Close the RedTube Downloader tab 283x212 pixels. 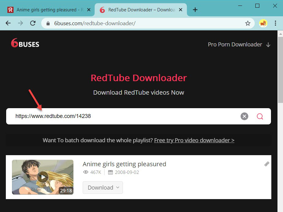coord(180,10)
